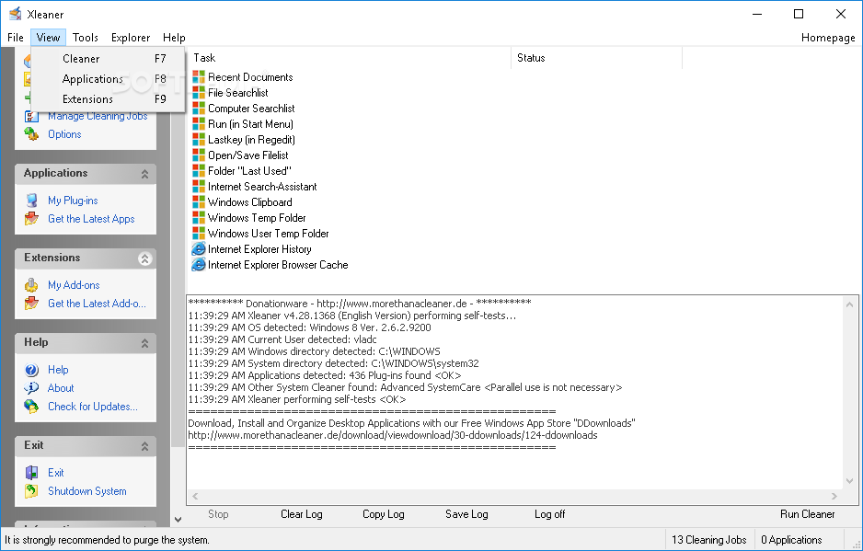Collapse the Help sidebar panel
The width and height of the screenshot is (863, 551).
144,343
